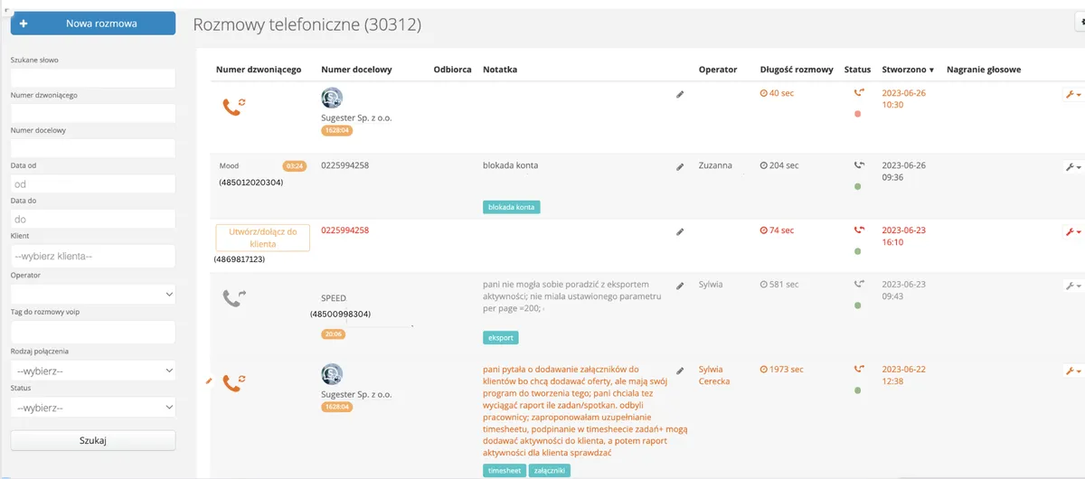1085x479 pixels.
Task: Click the Nowa rozmowa button
Action: [x=92, y=23]
